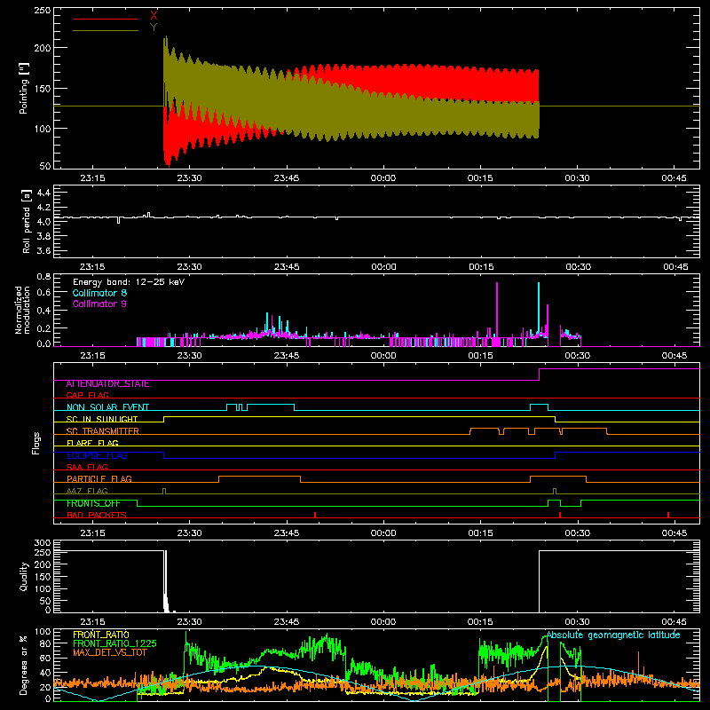This screenshot has width=710, height=710.
Task: Select the olive flag label above FRONTS_OFF
Action: click(x=87, y=491)
